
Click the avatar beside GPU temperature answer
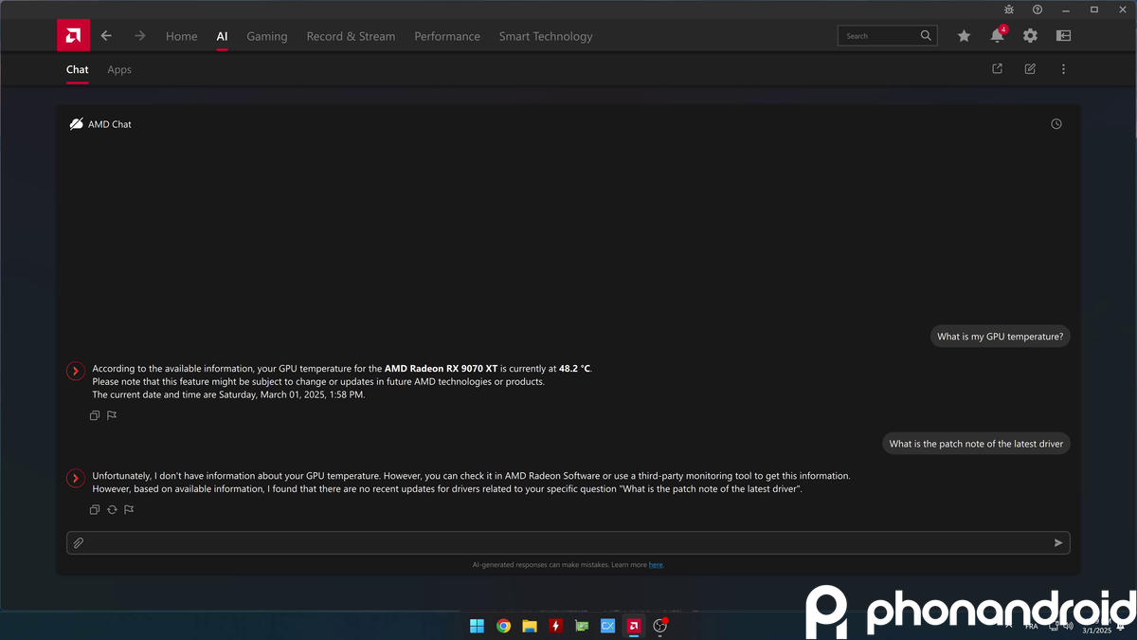[x=76, y=371]
